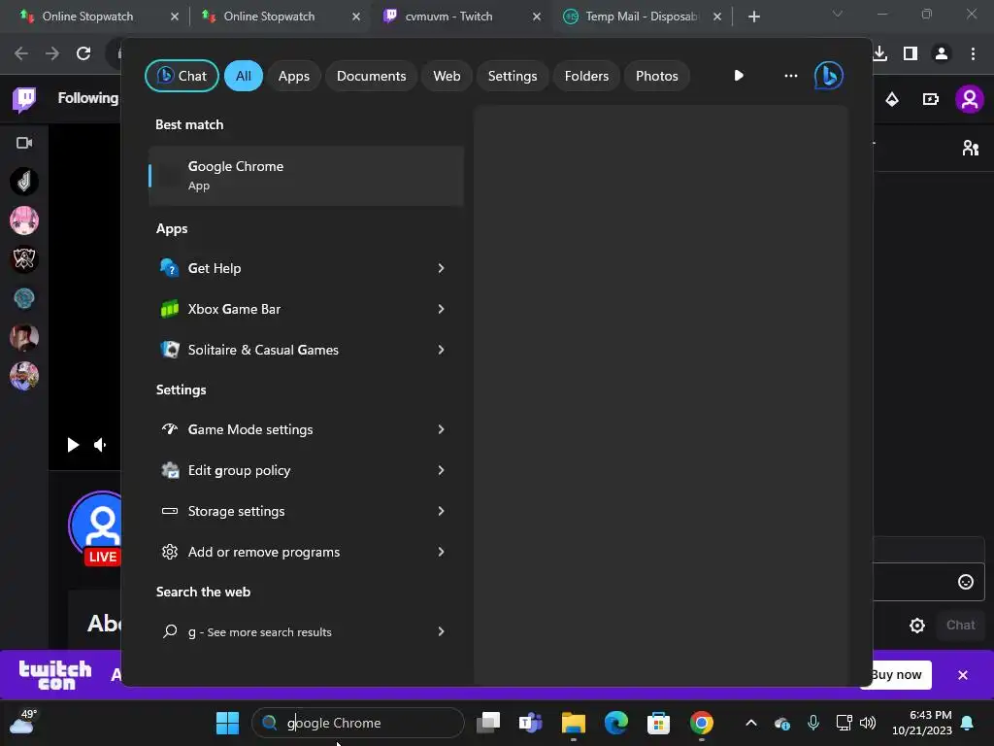
Task: Switch to Folders search filter
Action: click(586, 76)
